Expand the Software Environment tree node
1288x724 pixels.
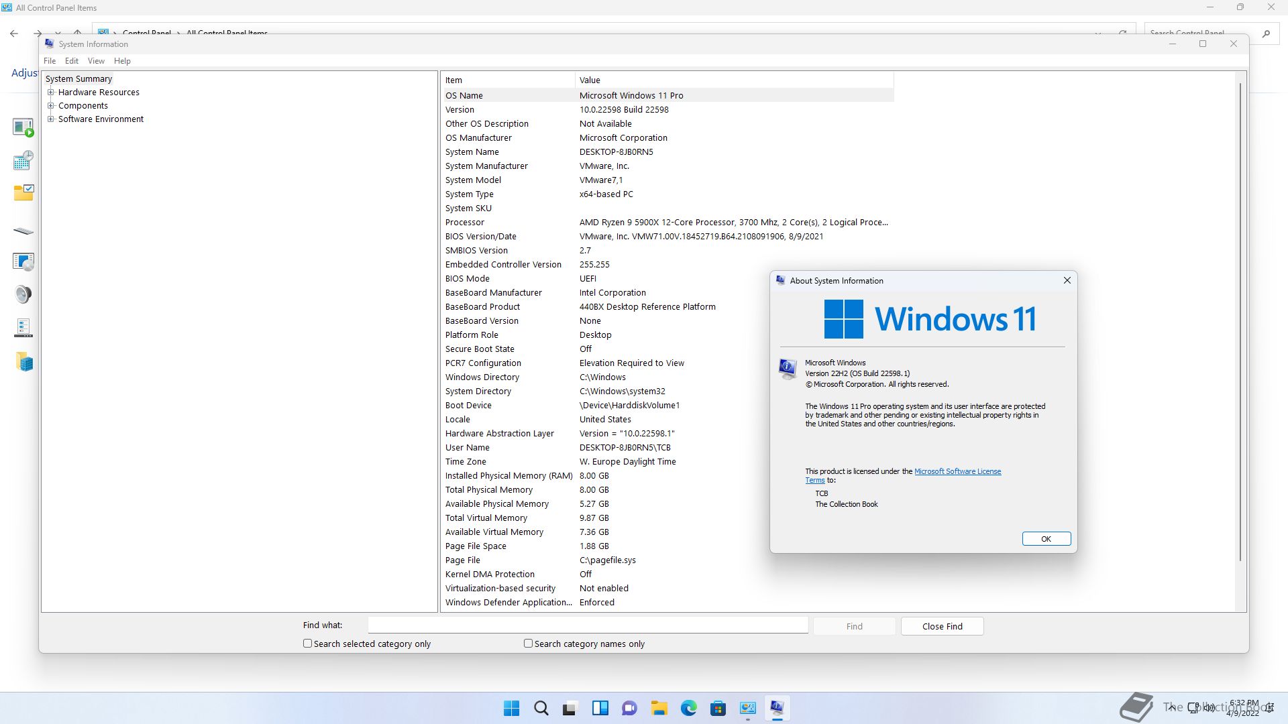point(50,119)
